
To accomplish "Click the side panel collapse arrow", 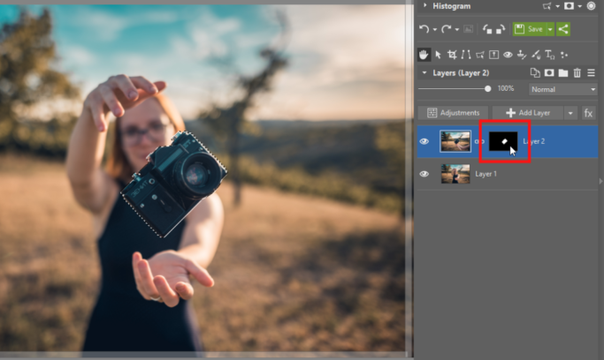I will pyautogui.click(x=601, y=181).
